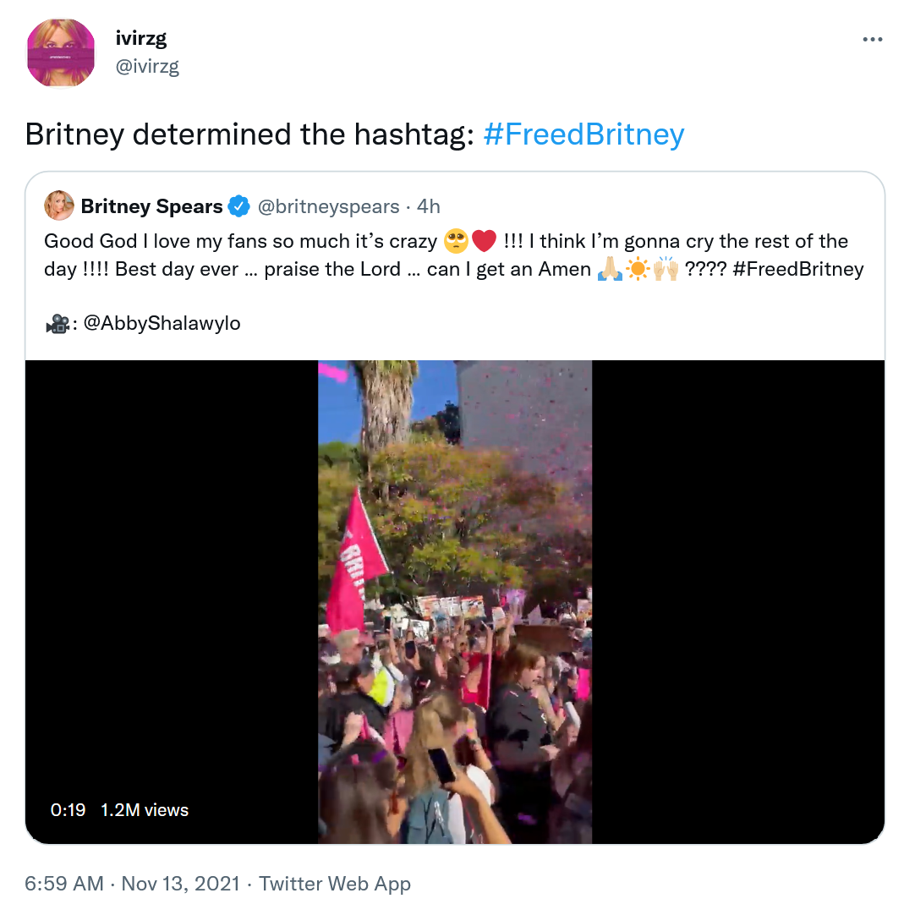This screenshot has height=904, width=904.
Task: Open the ivirzg display name profile link
Action: [141, 38]
